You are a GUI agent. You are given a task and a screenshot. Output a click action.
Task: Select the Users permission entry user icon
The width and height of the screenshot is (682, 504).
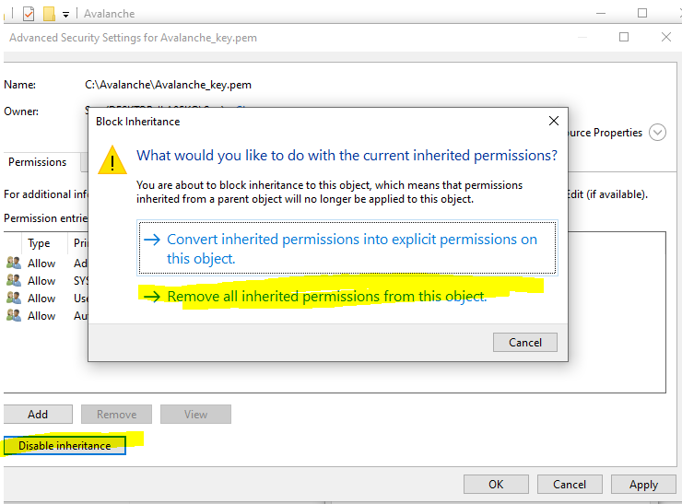13,298
